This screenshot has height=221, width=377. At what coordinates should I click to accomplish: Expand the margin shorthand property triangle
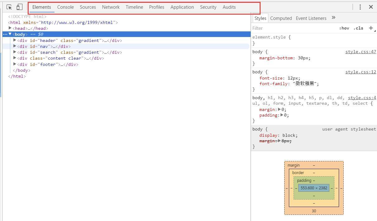[279, 109]
